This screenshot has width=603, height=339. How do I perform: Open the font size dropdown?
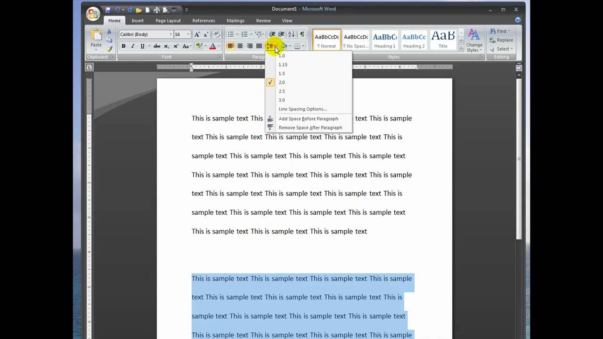(188, 34)
